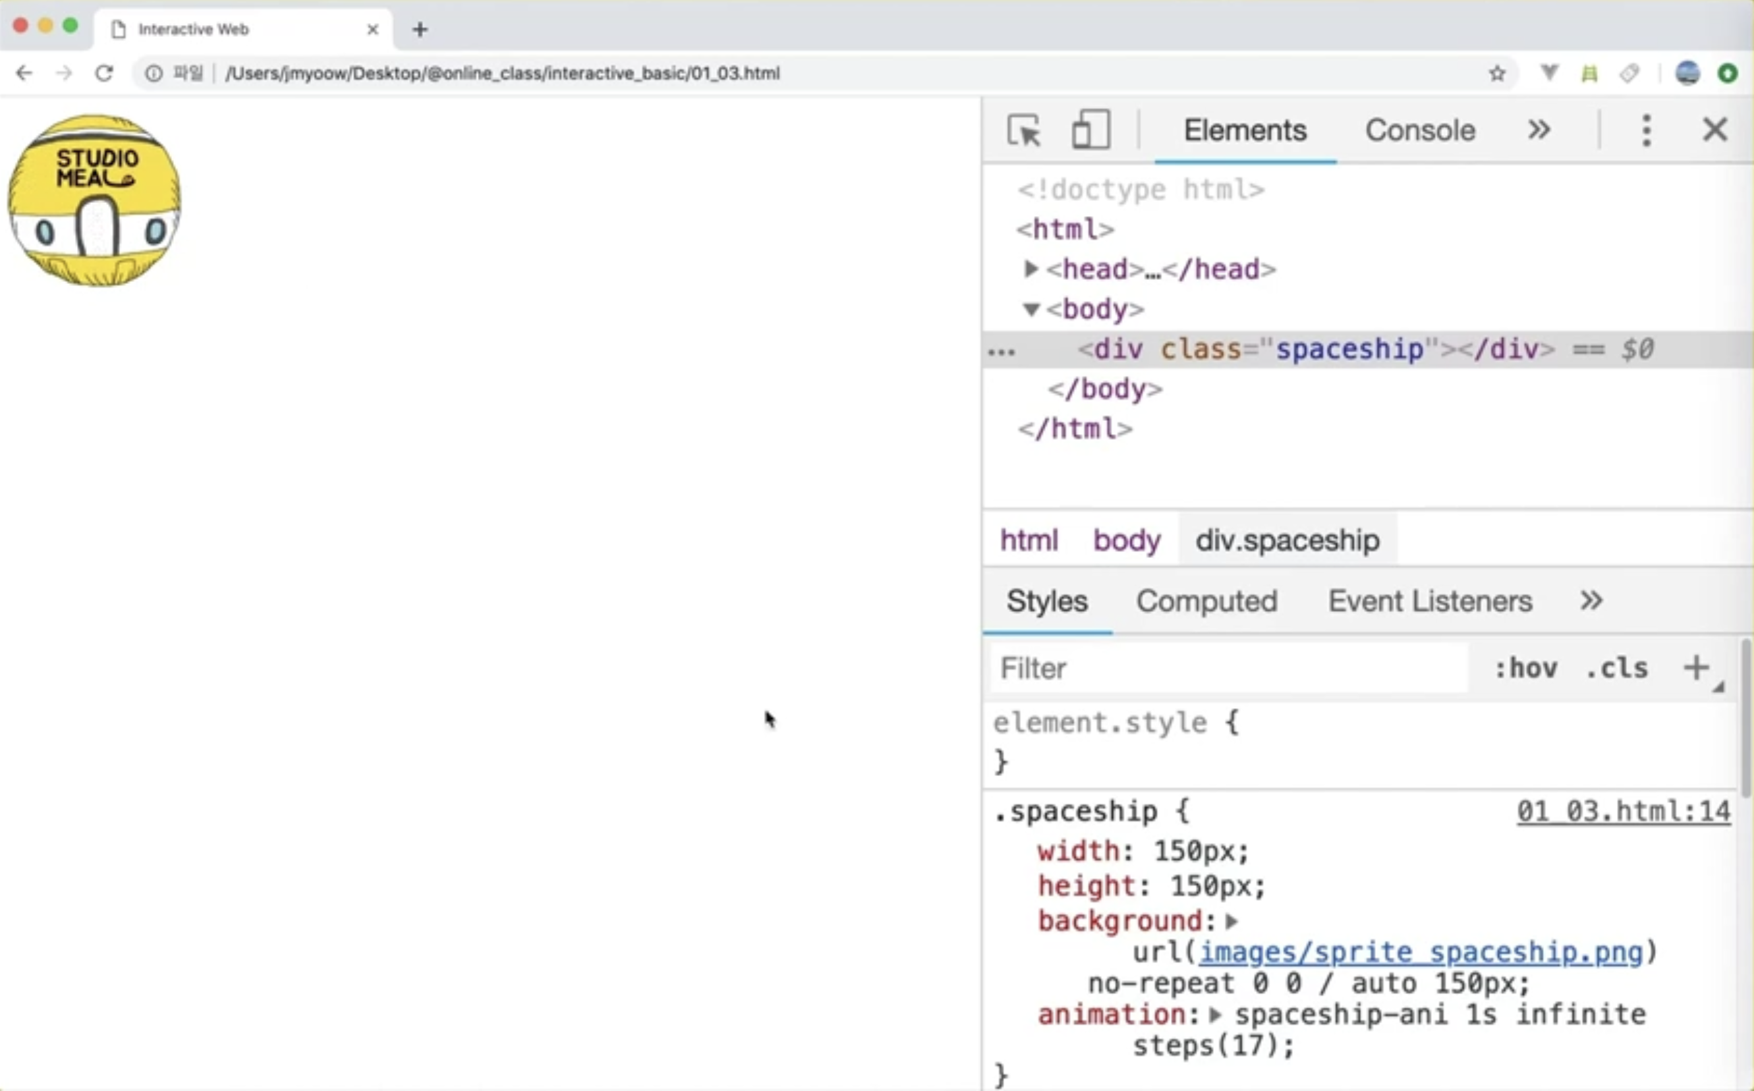This screenshot has height=1091, width=1754.
Task: Open the 01_03.html:14 source link
Action: (1623, 811)
